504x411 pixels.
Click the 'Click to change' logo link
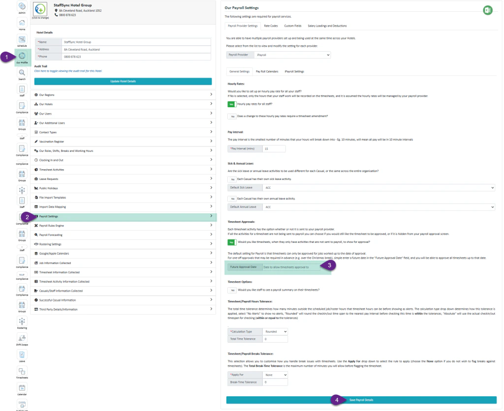(x=40, y=18)
